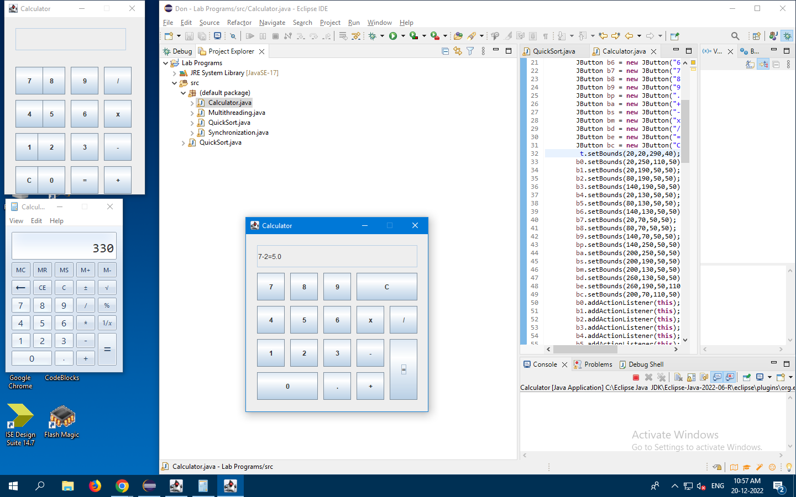Click the editor vertical scrollbar thumb
The height and width of the screenshot is (497, 796).
coord(685,131)
